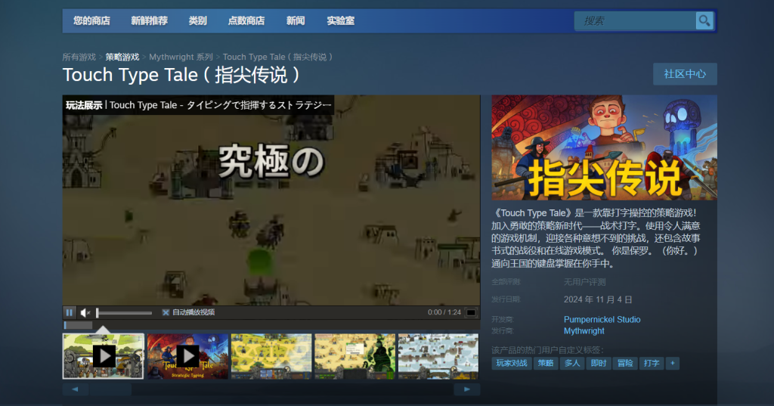Follow the 所有游戏 breadcrumb link

pos(79,57)
